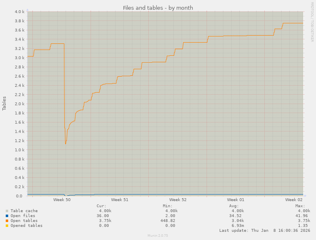Select the 'Week 02' x-axis label
The image size is (316, 240).
pos(294,200)
